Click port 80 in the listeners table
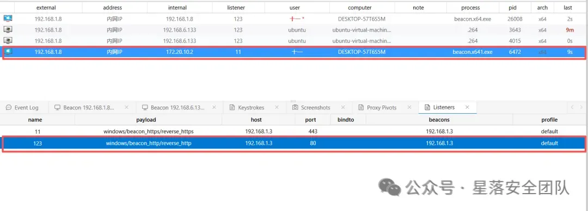This screenshot has height=211, width=588. (x=313, y=143)
